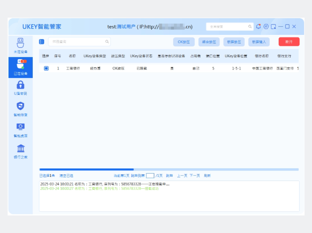Image resolution: width=312 pixels, height=233 pixels.
Task: Click the 联屏输入 button
Action: (x=259, y=42)
